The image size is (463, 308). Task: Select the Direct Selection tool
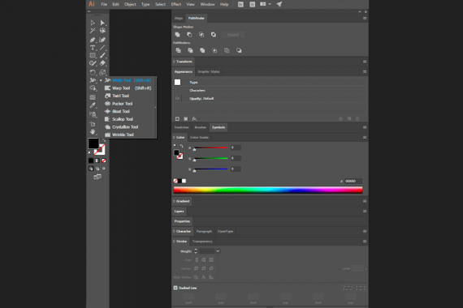click(102, 23)
